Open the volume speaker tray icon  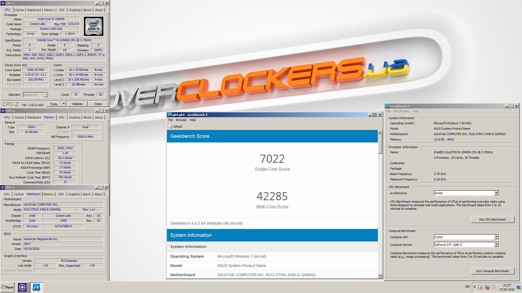(x=493, y=287)
